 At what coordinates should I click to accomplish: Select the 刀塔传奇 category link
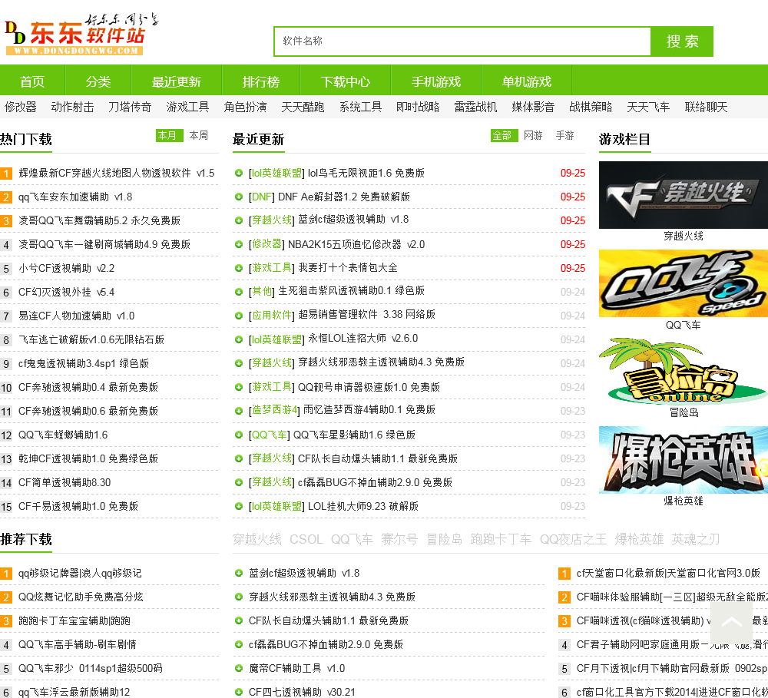pos(130,107)
